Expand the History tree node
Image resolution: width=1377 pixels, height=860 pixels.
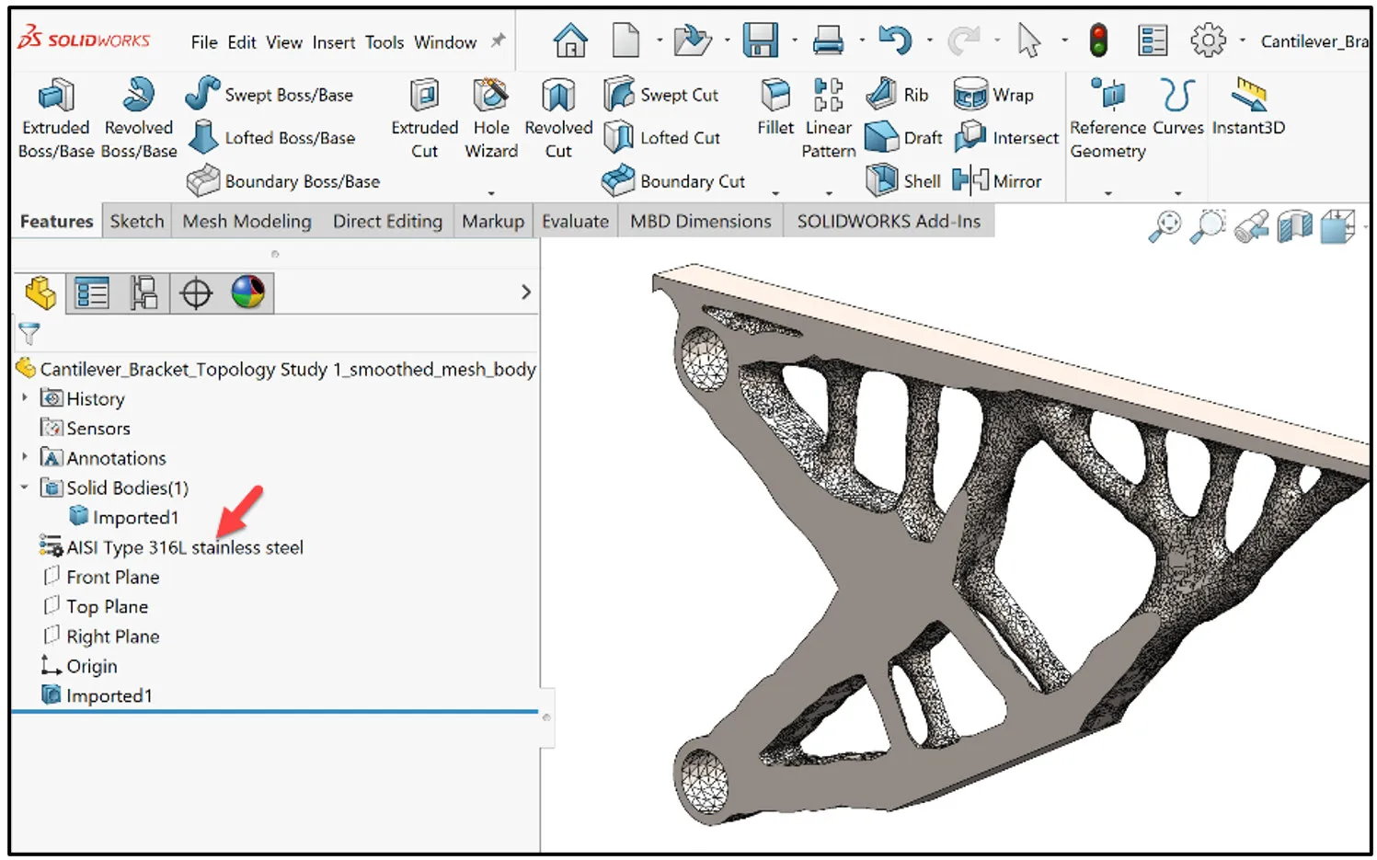[x=25, y=398]
